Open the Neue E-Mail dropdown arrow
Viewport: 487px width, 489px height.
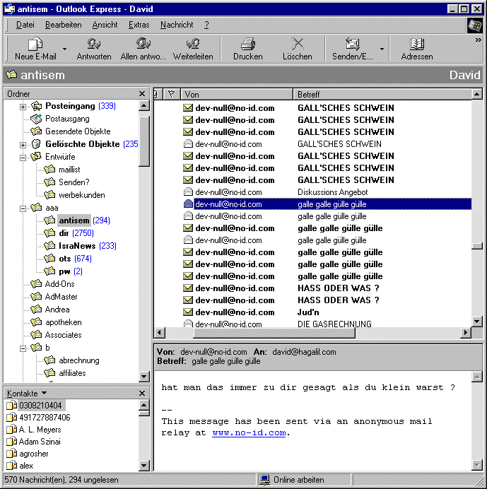coord(65,49)
